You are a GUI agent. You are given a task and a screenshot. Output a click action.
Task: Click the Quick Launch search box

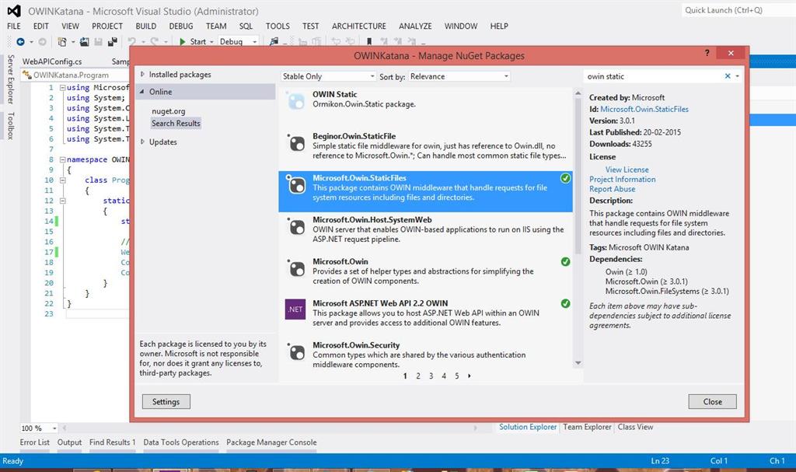pos(738,10)
